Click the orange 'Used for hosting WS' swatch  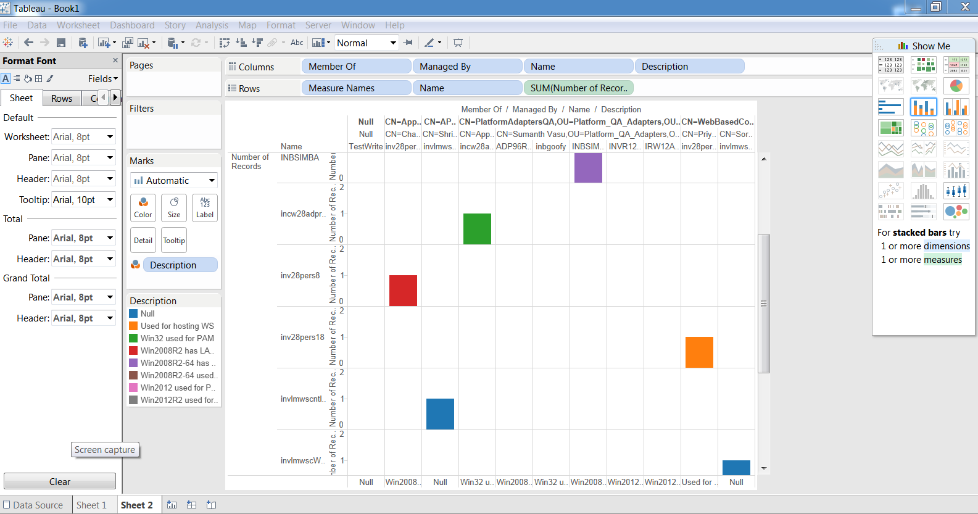(133, 326)
